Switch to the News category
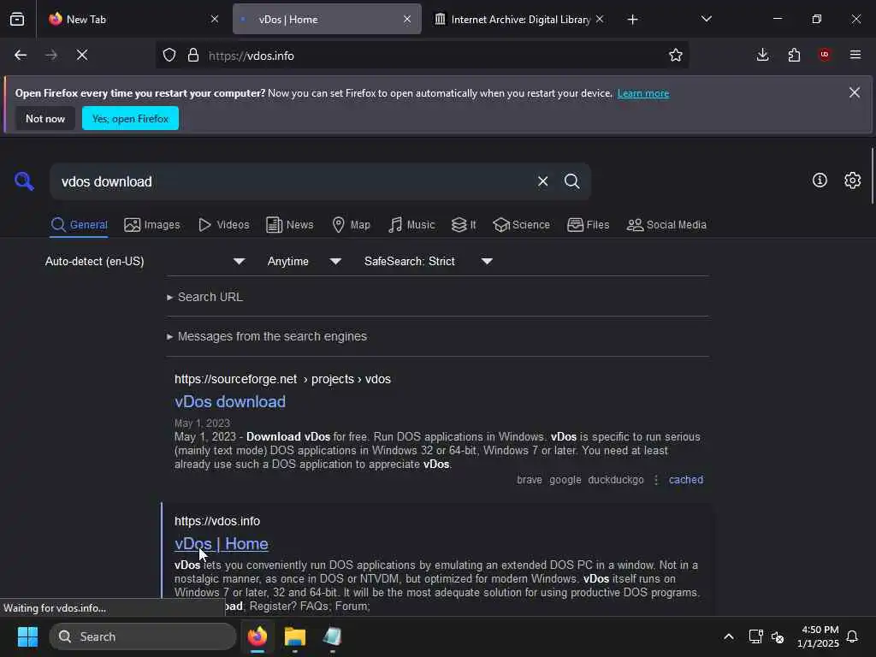Image resolution: width=876 pixels, height=657 pixels. 290,225
